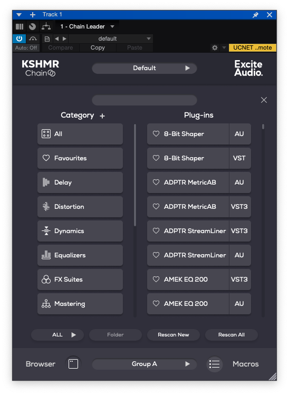Add plug-in with the plus icon in title bar
This screenshot has width=289, height=395.
point(33,15)
